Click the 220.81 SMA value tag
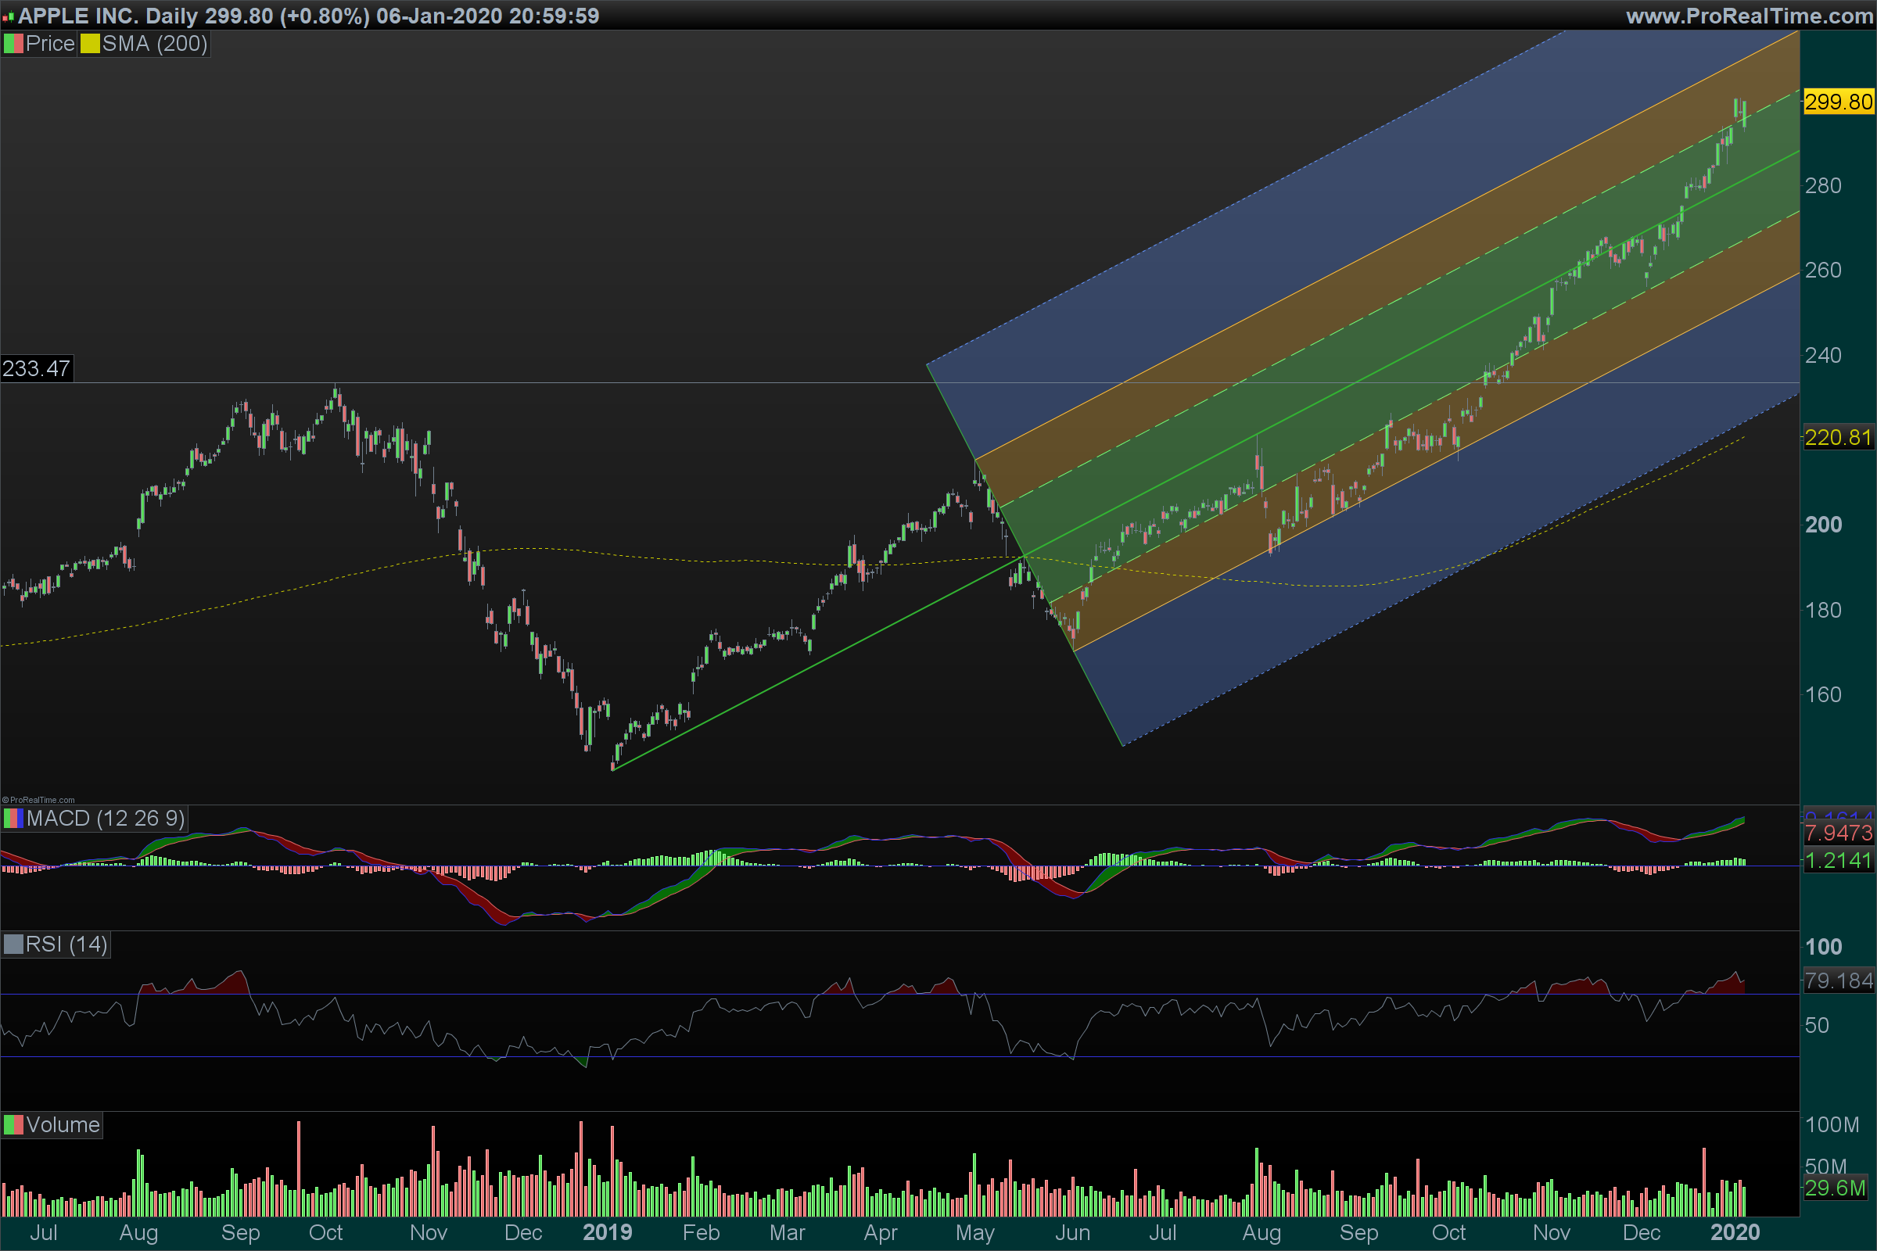 coord(1838,437)
